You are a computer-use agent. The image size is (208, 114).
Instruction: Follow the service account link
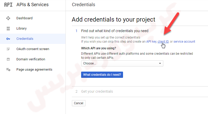click(184, 42)
